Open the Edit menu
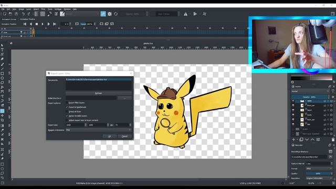336x189 pixels. pyautogui.click(x=8, y=9)
